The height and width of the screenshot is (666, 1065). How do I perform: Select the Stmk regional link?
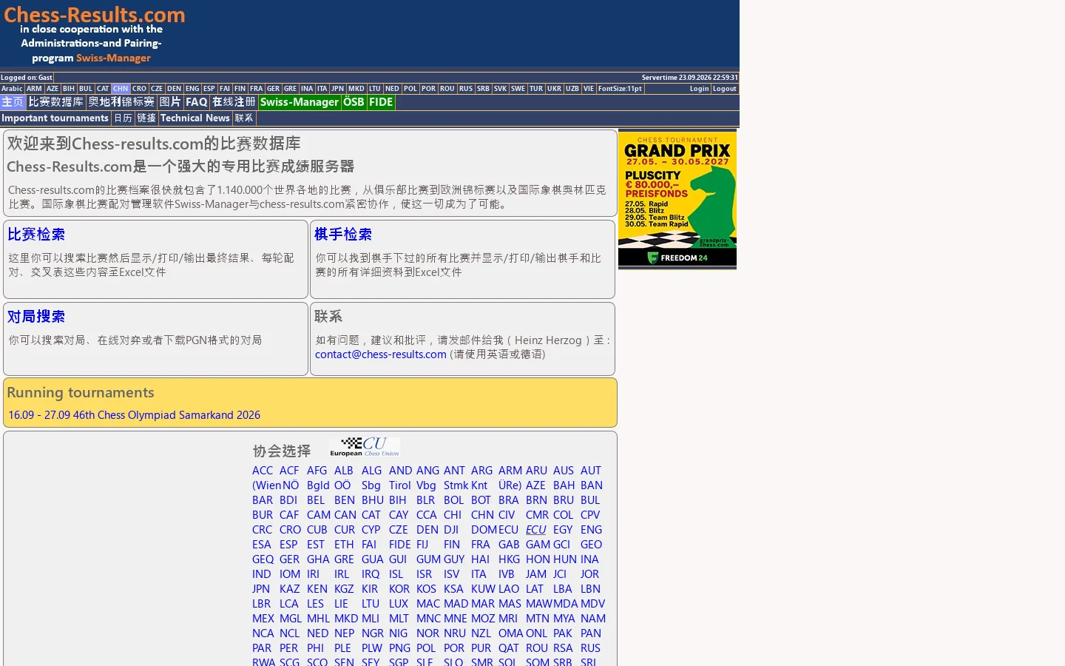pyautogui.click(x=456, y=485)
